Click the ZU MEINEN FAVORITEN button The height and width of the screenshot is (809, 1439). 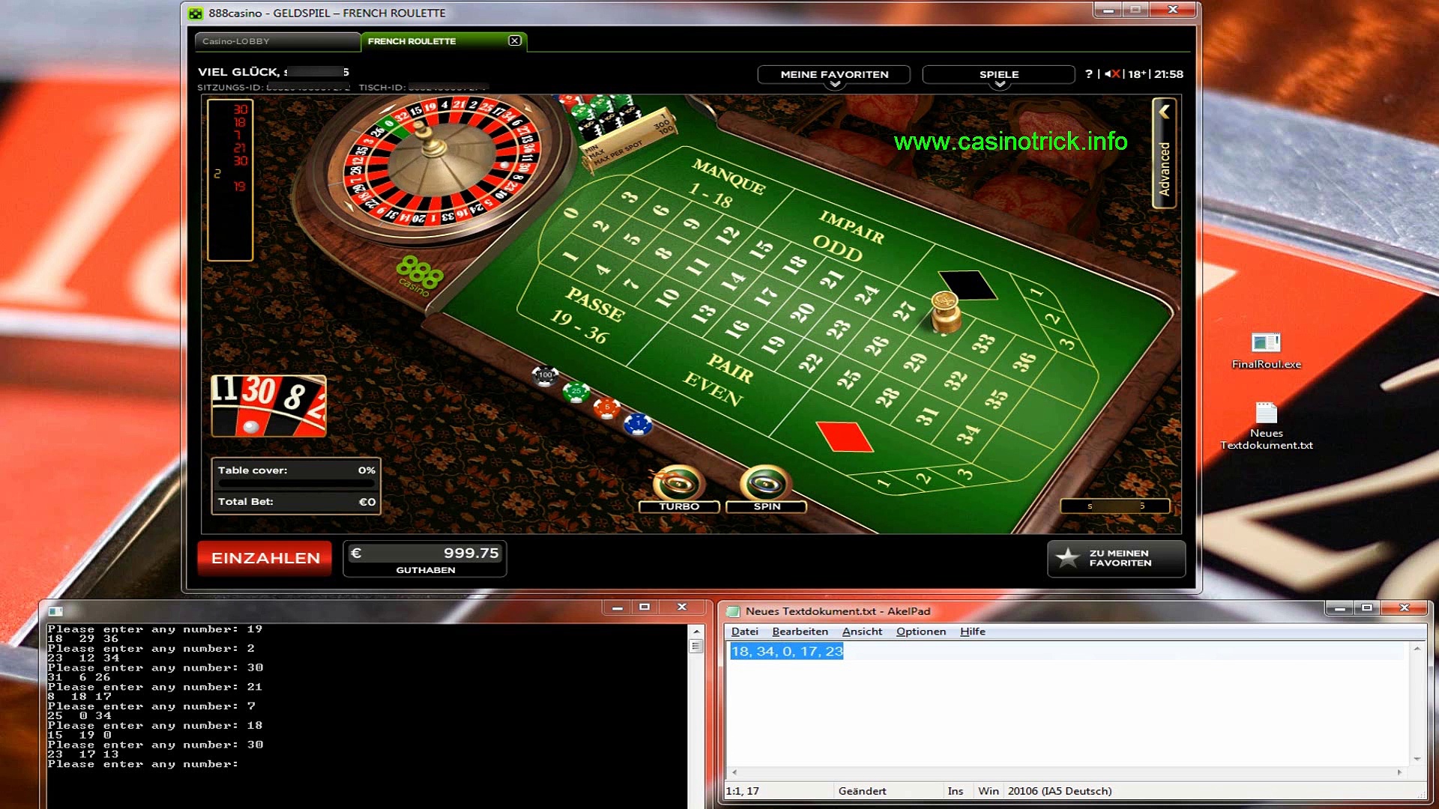click(x=1116, y=558)
